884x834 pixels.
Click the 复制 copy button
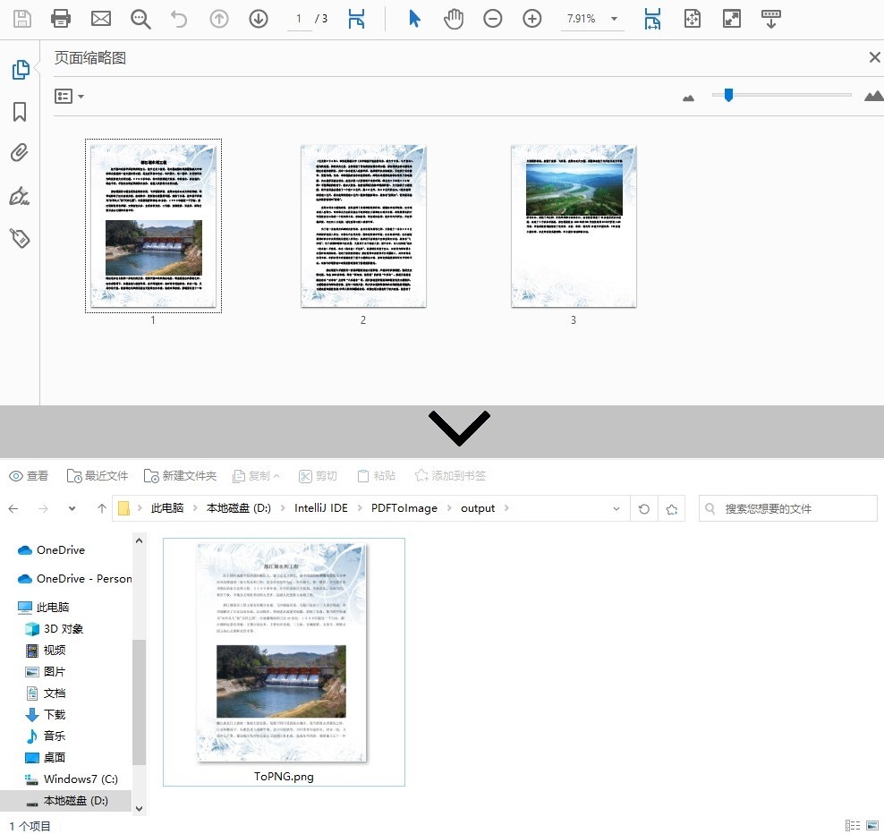point(257,476)
